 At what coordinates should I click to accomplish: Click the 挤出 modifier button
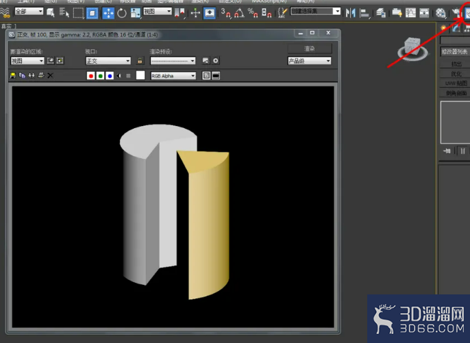point(455,64)
